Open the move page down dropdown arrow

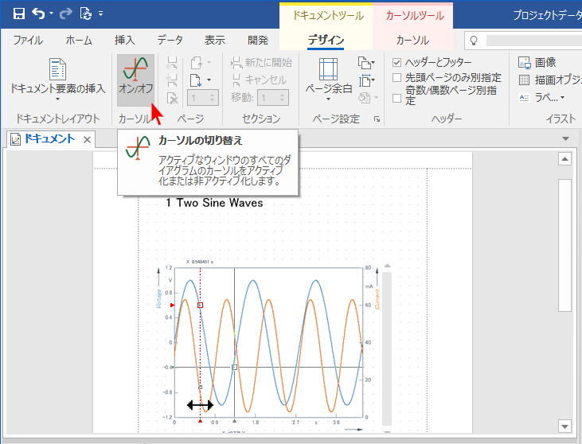(x=209, y=80)
